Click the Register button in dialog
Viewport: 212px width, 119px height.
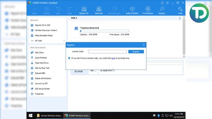[x=136, y=52]
